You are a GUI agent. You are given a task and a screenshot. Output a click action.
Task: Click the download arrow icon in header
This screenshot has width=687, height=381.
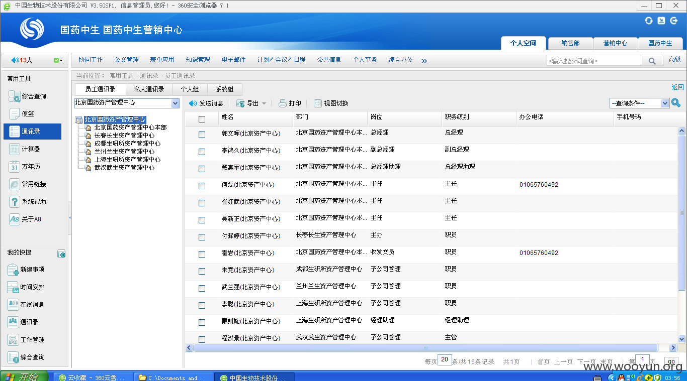(661, 21)
